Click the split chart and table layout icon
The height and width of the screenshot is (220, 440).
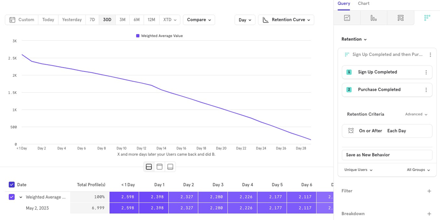point(149,167)
